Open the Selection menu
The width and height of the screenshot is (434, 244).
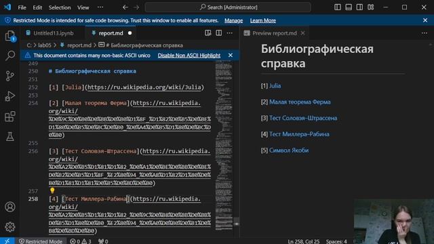(60, 7)
